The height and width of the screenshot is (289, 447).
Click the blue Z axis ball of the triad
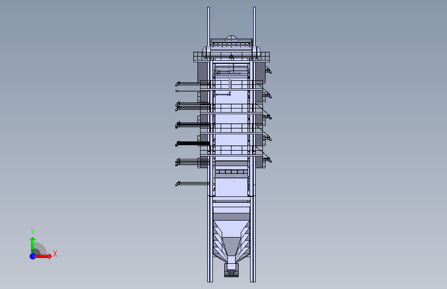pyautogui.click(x=33, y=256)
